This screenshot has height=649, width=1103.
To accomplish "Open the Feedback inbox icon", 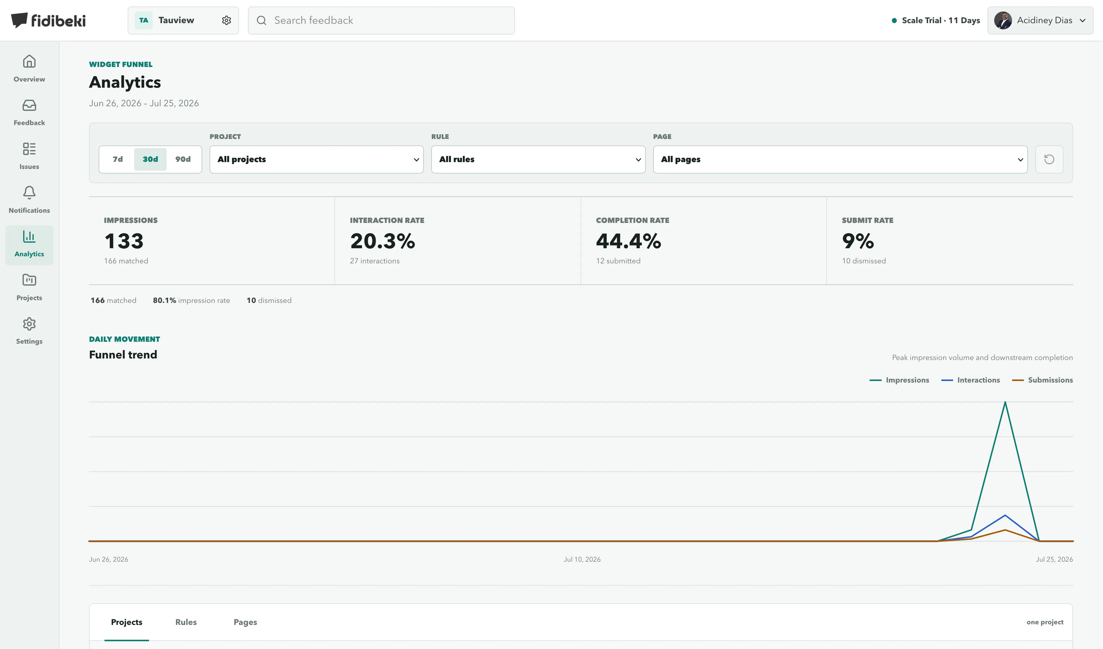I will (29, 105).
